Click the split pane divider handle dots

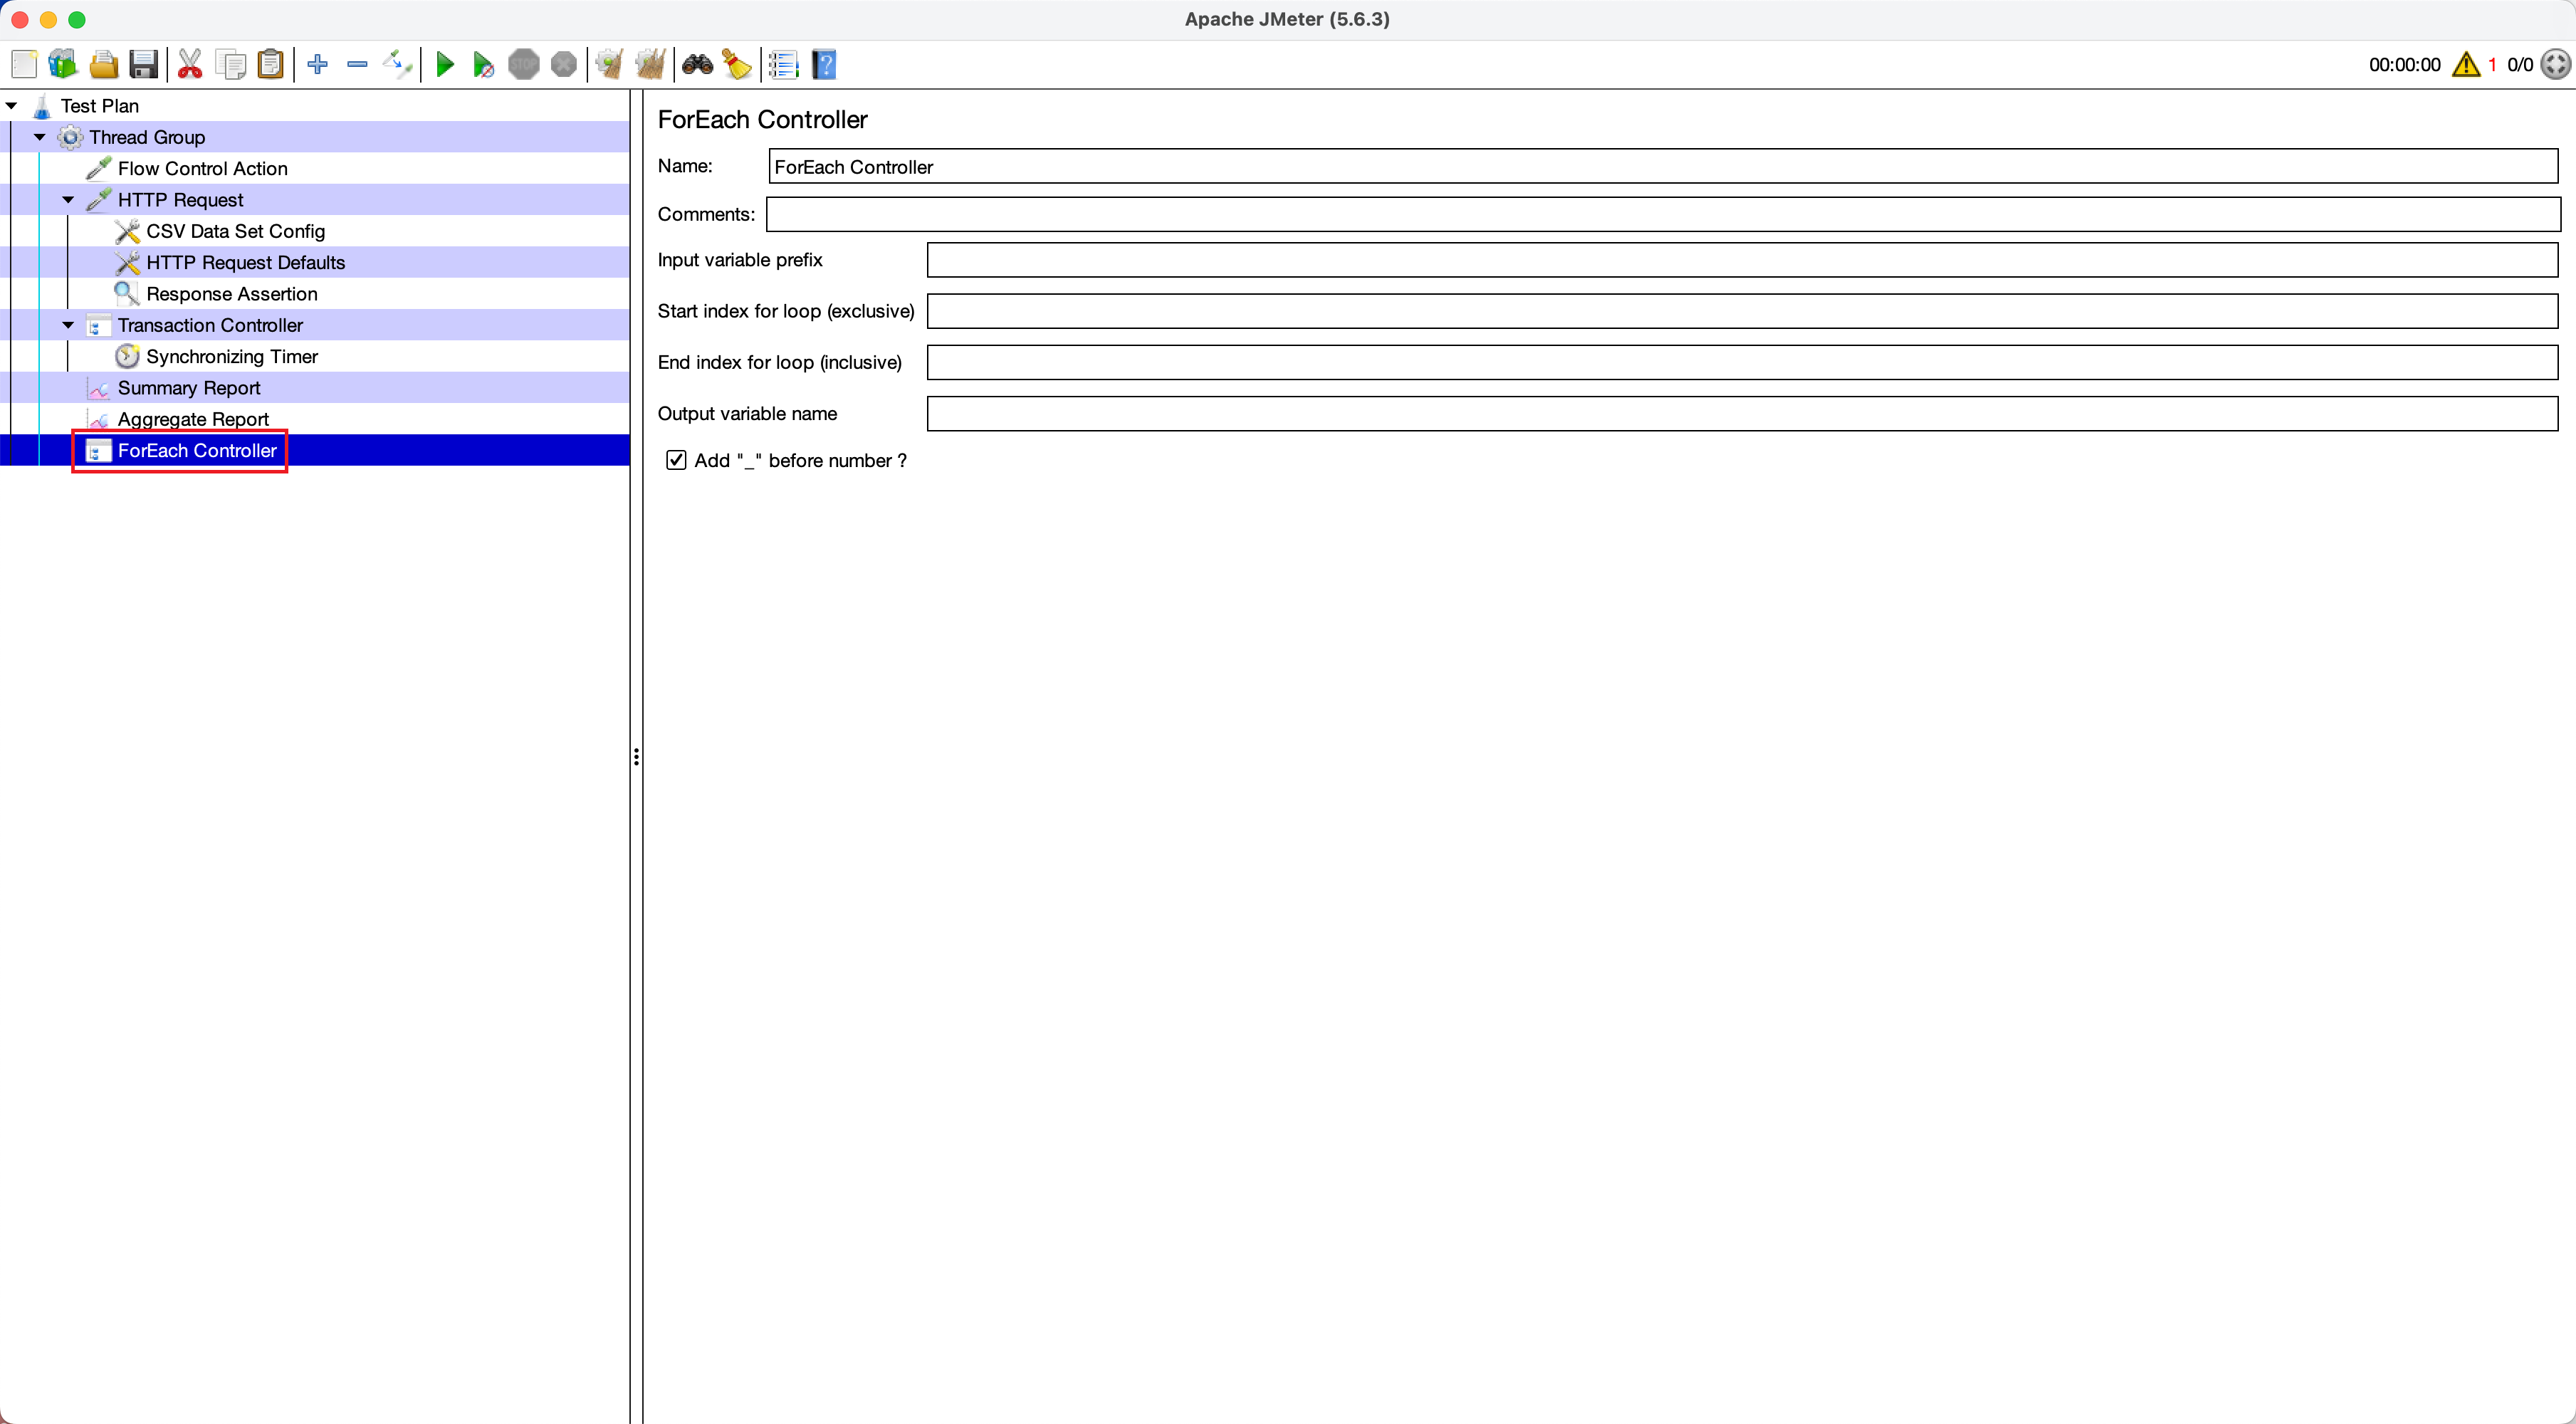[x=636, y=757]
